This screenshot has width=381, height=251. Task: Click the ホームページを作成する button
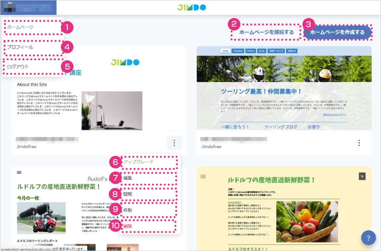click(337, 32)
